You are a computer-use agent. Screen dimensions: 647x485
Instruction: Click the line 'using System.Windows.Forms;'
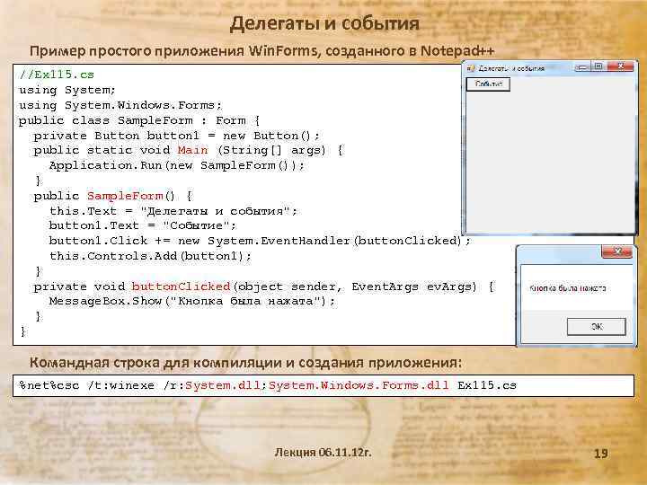[120, 105]
